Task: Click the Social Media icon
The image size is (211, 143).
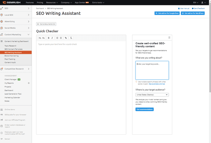Action: (2, 28)
